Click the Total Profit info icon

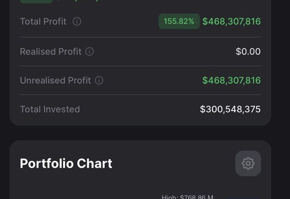[77, 21]
